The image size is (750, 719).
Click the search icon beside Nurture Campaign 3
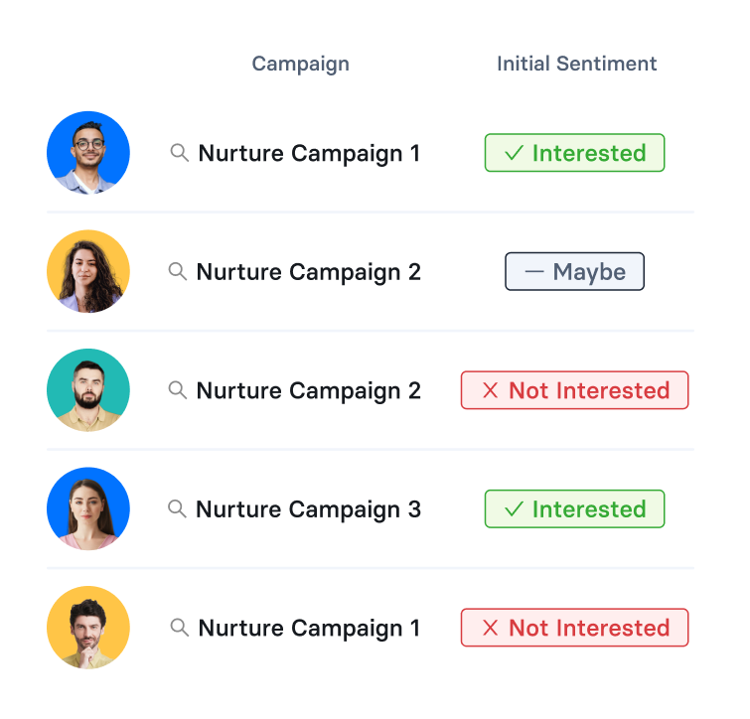pyautogui.click(x=177, y=508)
